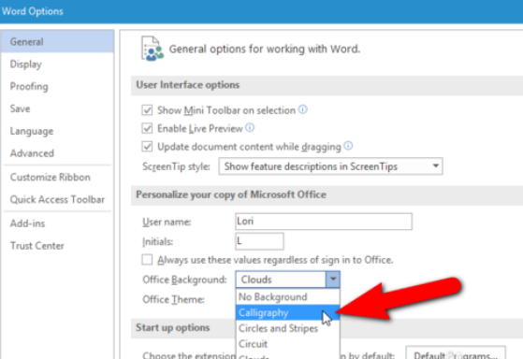Switch to the Display category
This screenshot has height=359, width=523.
point(57,64)
